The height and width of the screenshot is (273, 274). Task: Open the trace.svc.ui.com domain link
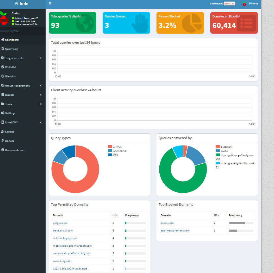pyautogui.click(x=63, y=231)
